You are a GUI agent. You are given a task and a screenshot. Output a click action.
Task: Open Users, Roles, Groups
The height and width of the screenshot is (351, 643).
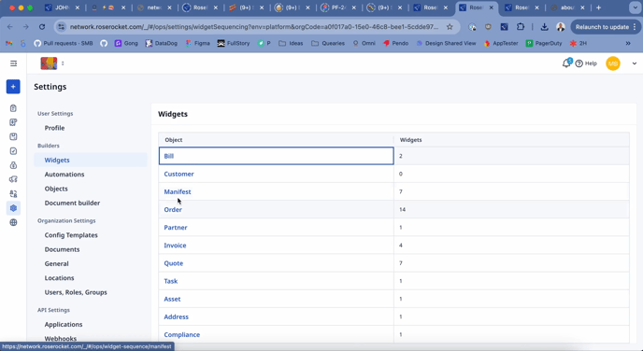tap(76, 292)
